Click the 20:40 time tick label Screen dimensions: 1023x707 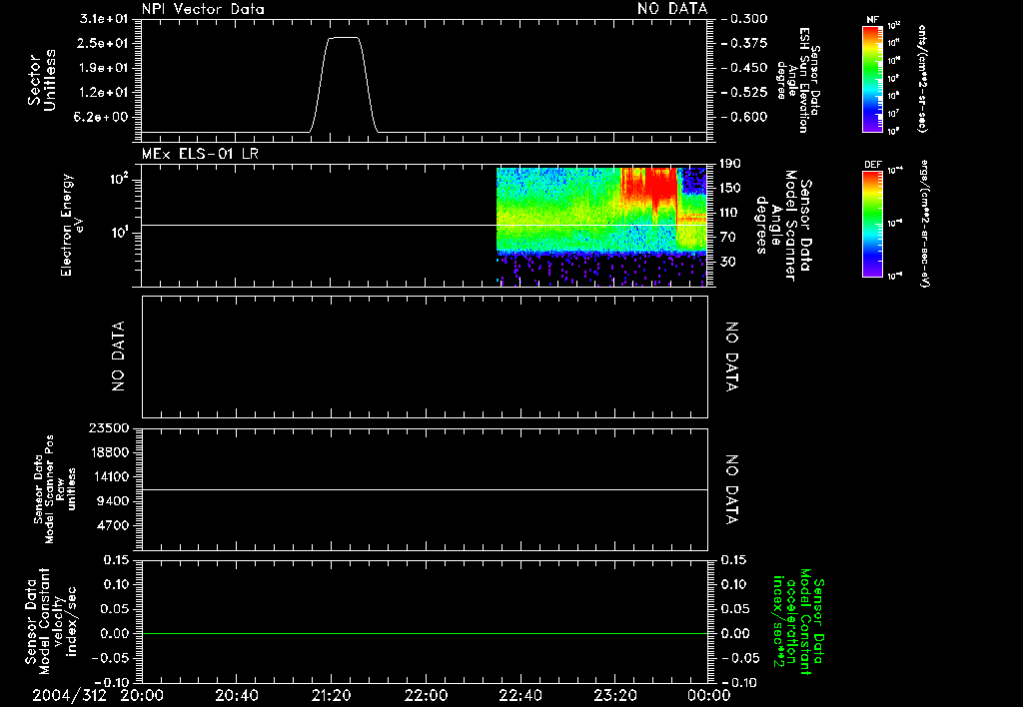pos(236,695)
